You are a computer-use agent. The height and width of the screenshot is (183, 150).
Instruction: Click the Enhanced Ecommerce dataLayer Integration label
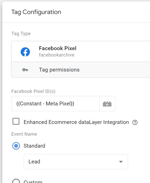pyautogui.click(x=76, y=122)
